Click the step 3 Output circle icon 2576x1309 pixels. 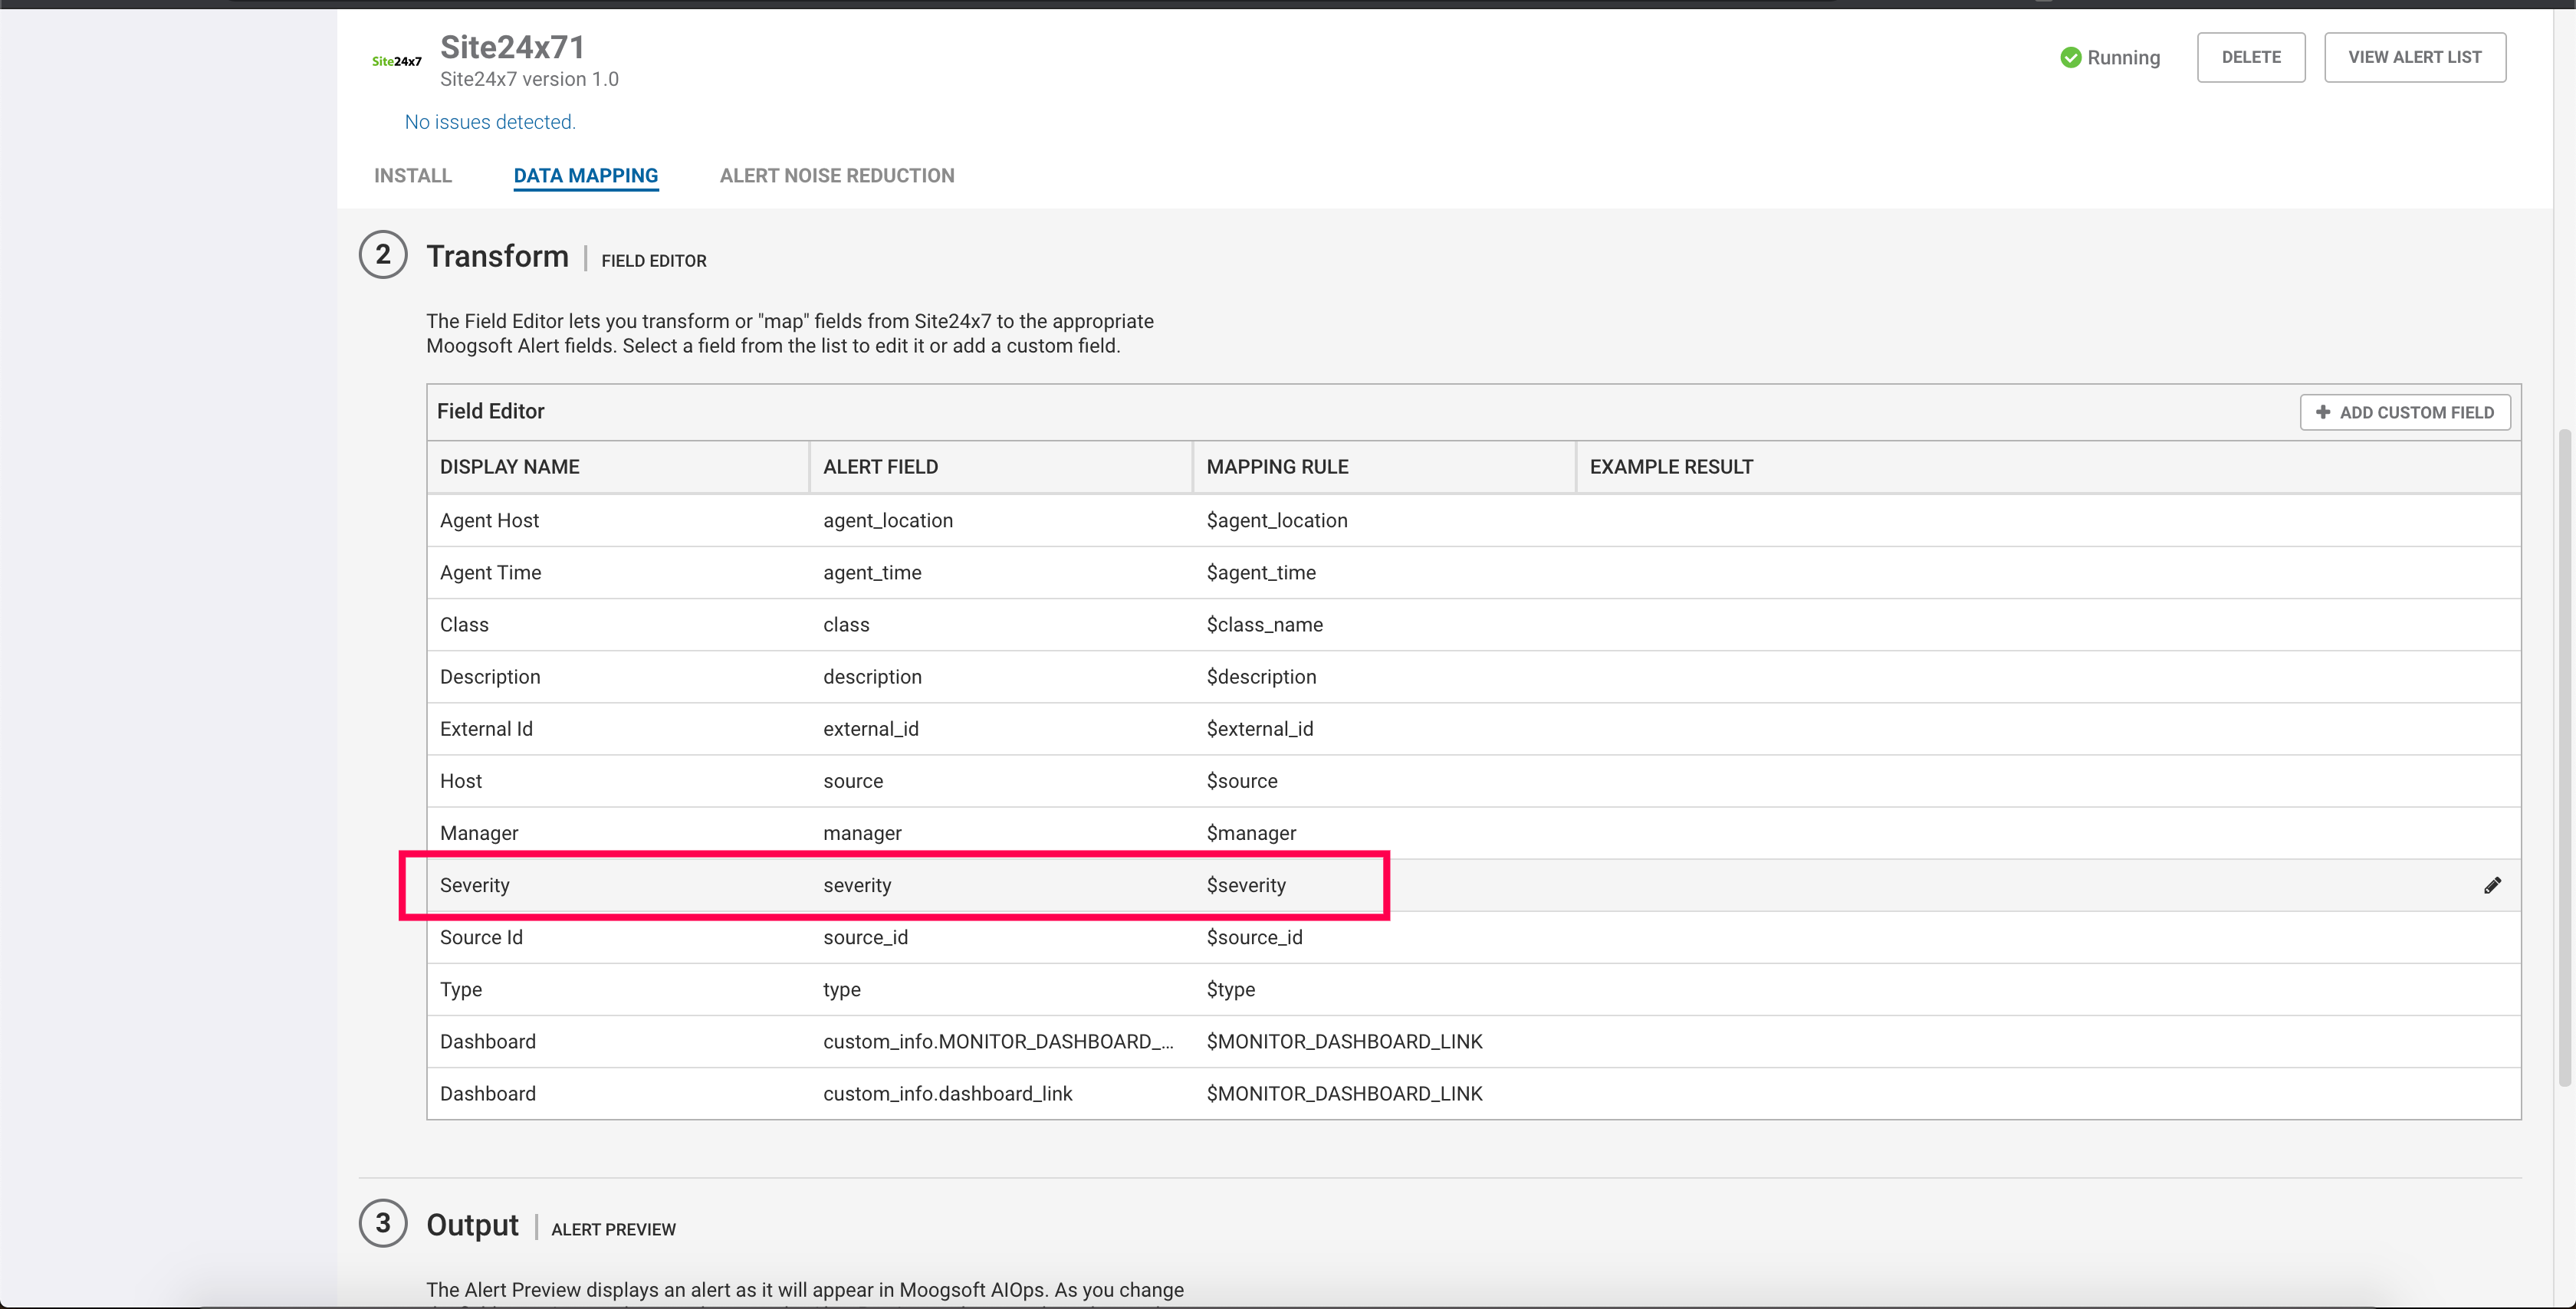coord(383,1223)
